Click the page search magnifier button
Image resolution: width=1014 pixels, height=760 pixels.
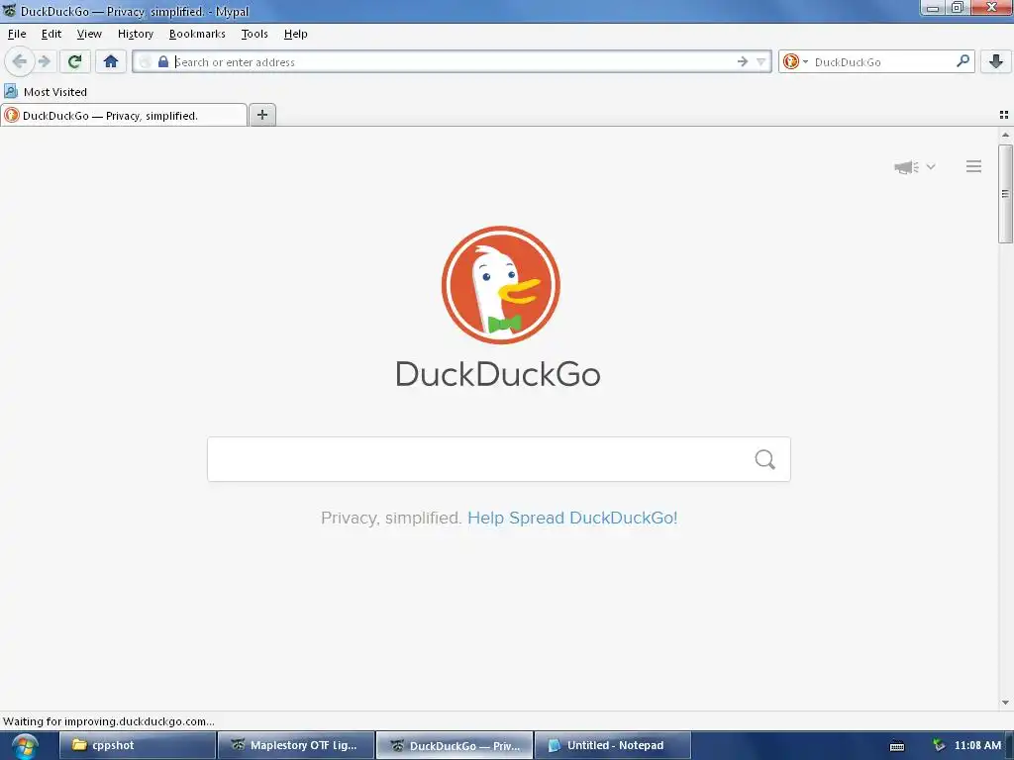click(x=765, y=459)
